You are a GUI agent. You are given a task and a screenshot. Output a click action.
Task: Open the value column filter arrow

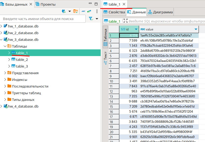(x=196, y=29)
